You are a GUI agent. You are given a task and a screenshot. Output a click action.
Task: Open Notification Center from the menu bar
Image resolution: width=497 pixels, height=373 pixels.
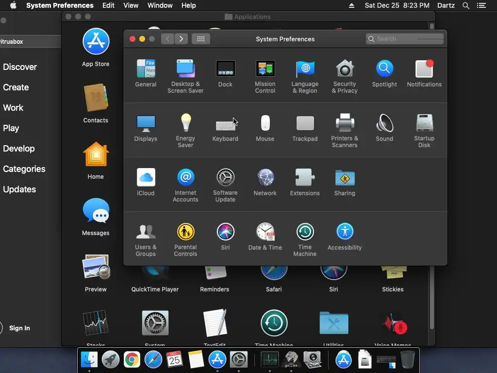click(481, 5)
